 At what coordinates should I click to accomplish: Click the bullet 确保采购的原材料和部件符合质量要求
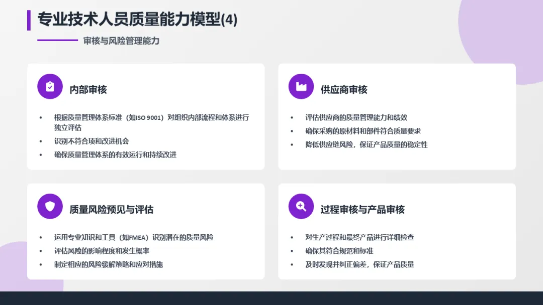(363, 131)
